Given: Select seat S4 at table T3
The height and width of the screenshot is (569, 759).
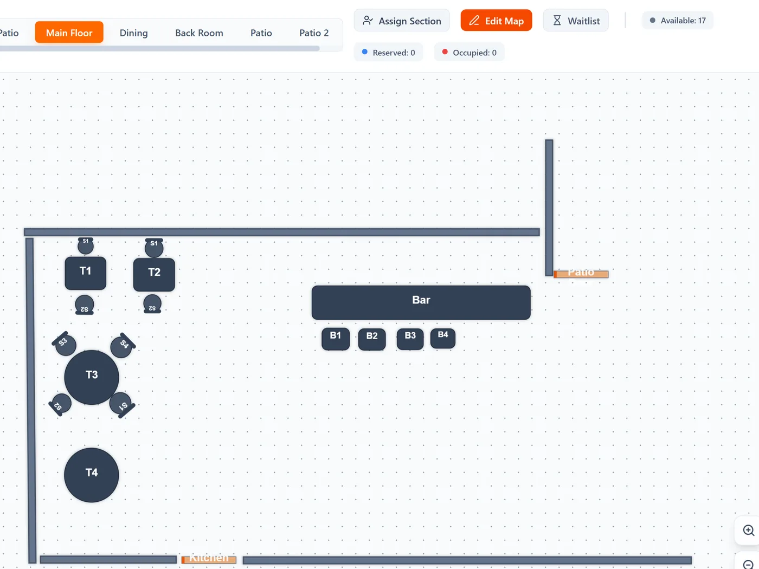Looking at the screenshot, I should coord(123,345).
